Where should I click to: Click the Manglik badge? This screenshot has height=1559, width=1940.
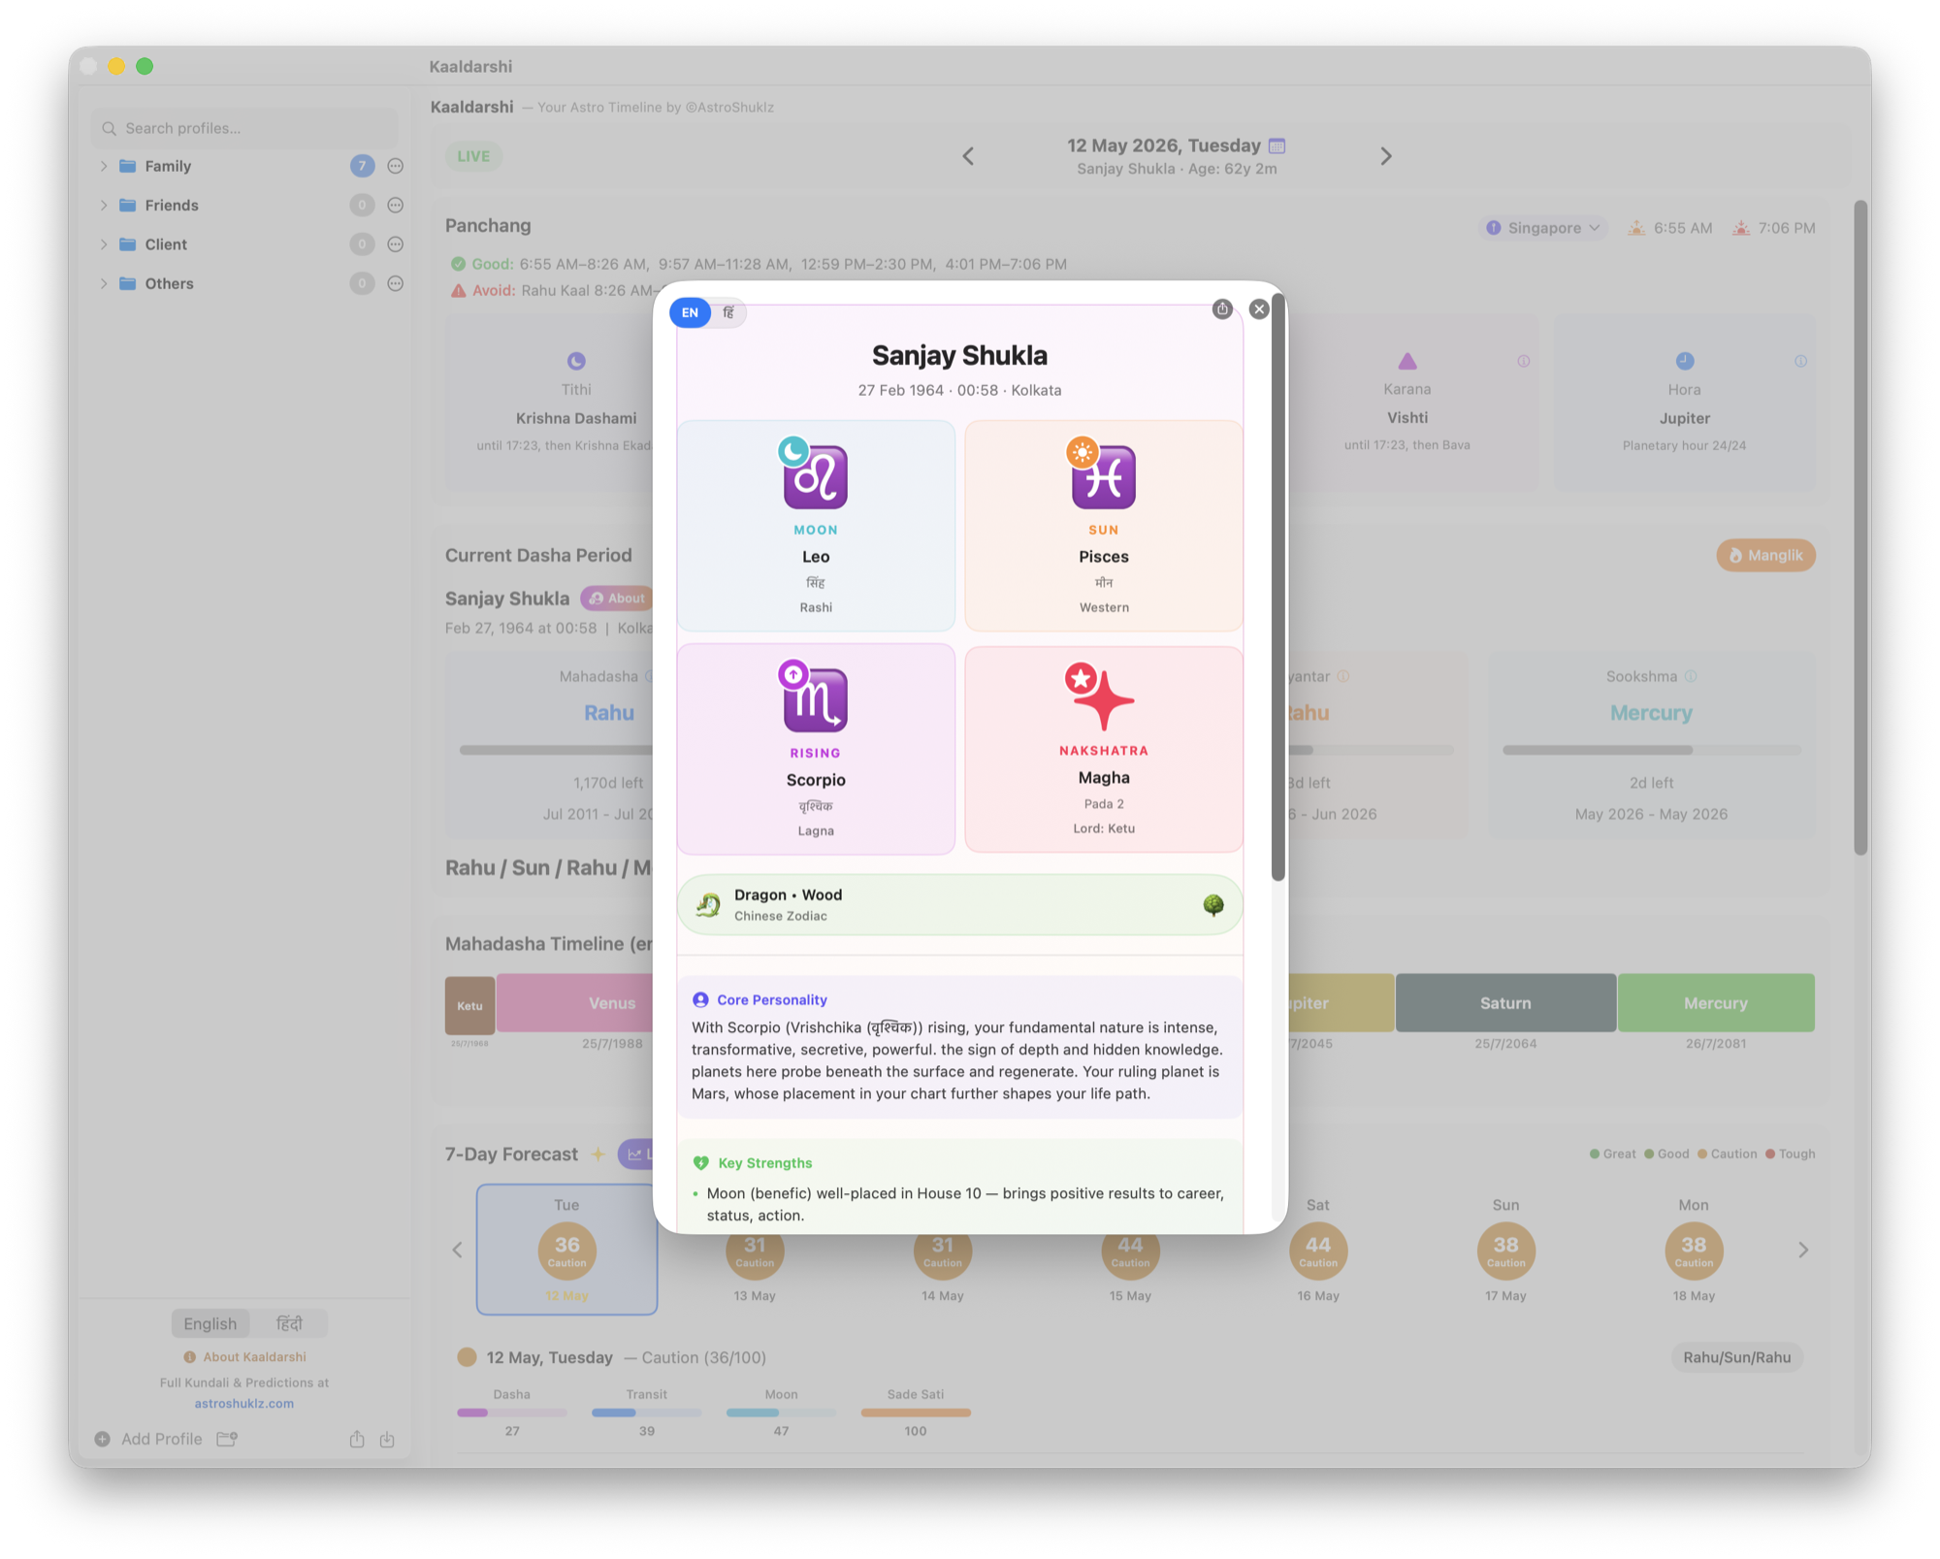click(1765, 556)
